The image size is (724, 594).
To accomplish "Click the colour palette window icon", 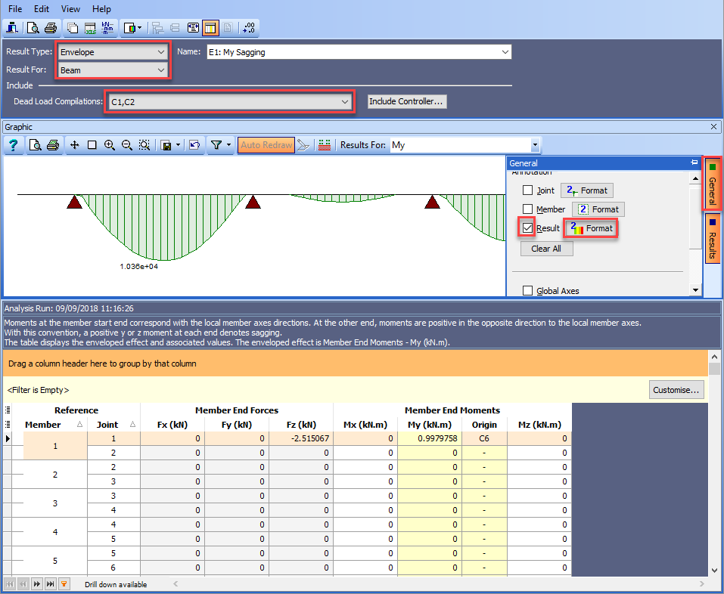I will (x=129, y=28).
